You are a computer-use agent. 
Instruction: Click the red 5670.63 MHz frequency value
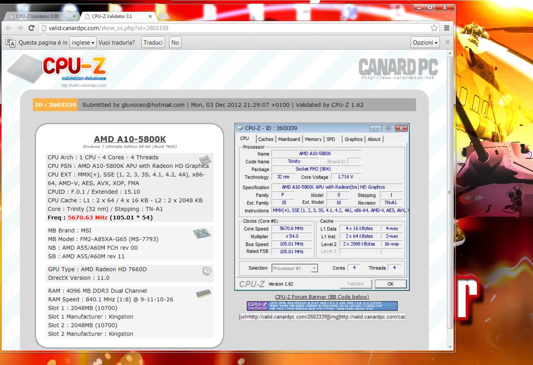(x=87, y=218)
